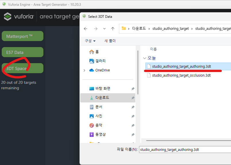This screenshot has height=165, width=231.
Task: Click pin icon next to 바탕 화면
Action: (133, 89)
